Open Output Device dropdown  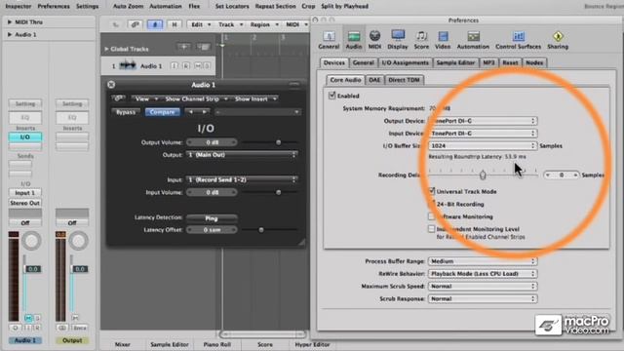[x=483, y=121]
